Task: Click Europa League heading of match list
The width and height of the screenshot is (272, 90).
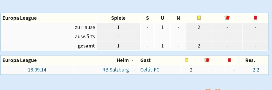Action: tap(19, 60)
